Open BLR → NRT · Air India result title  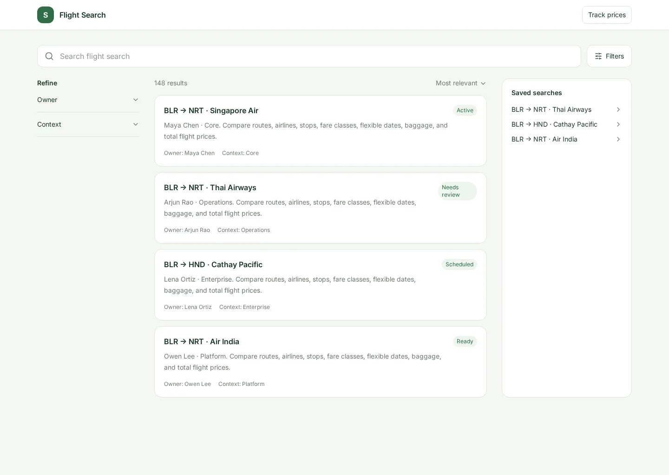tap(202, 341)
